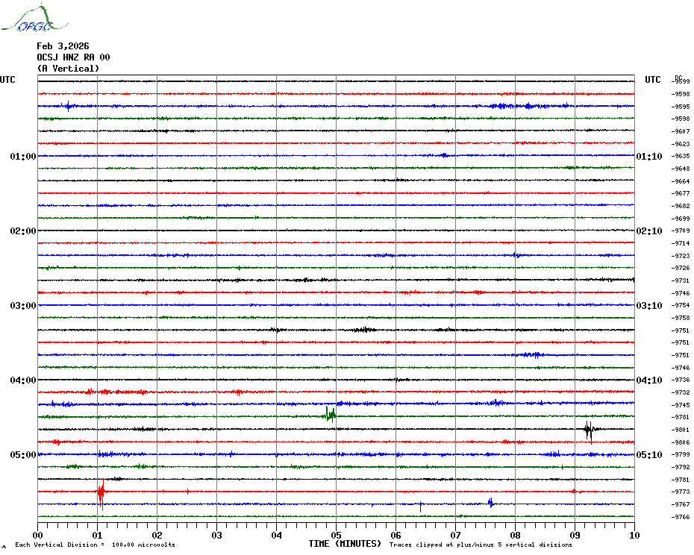Image resolution: width=694 pixels, height=555 pixels.
Task: Click the DC offset value "-9766"
Action: pos(681,517)
